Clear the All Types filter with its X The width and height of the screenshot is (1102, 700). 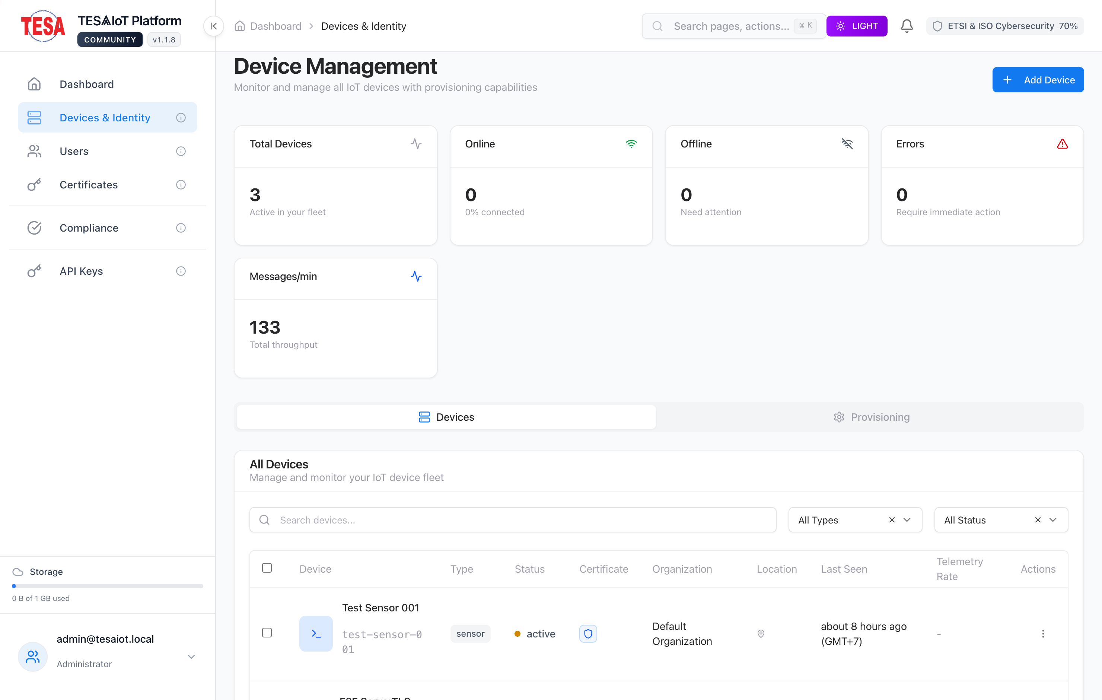(892, 520)
